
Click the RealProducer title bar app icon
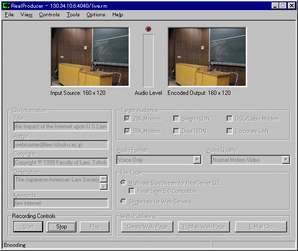(x=6, y=6)
